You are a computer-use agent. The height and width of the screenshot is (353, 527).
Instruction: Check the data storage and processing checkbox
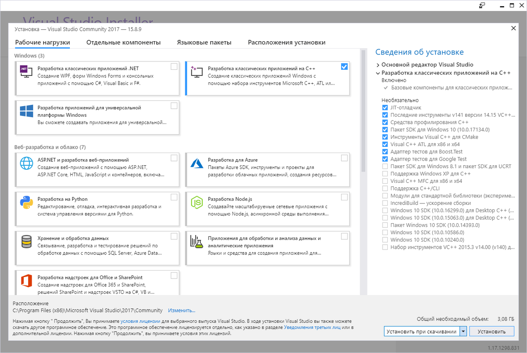(x=174, y=236)
